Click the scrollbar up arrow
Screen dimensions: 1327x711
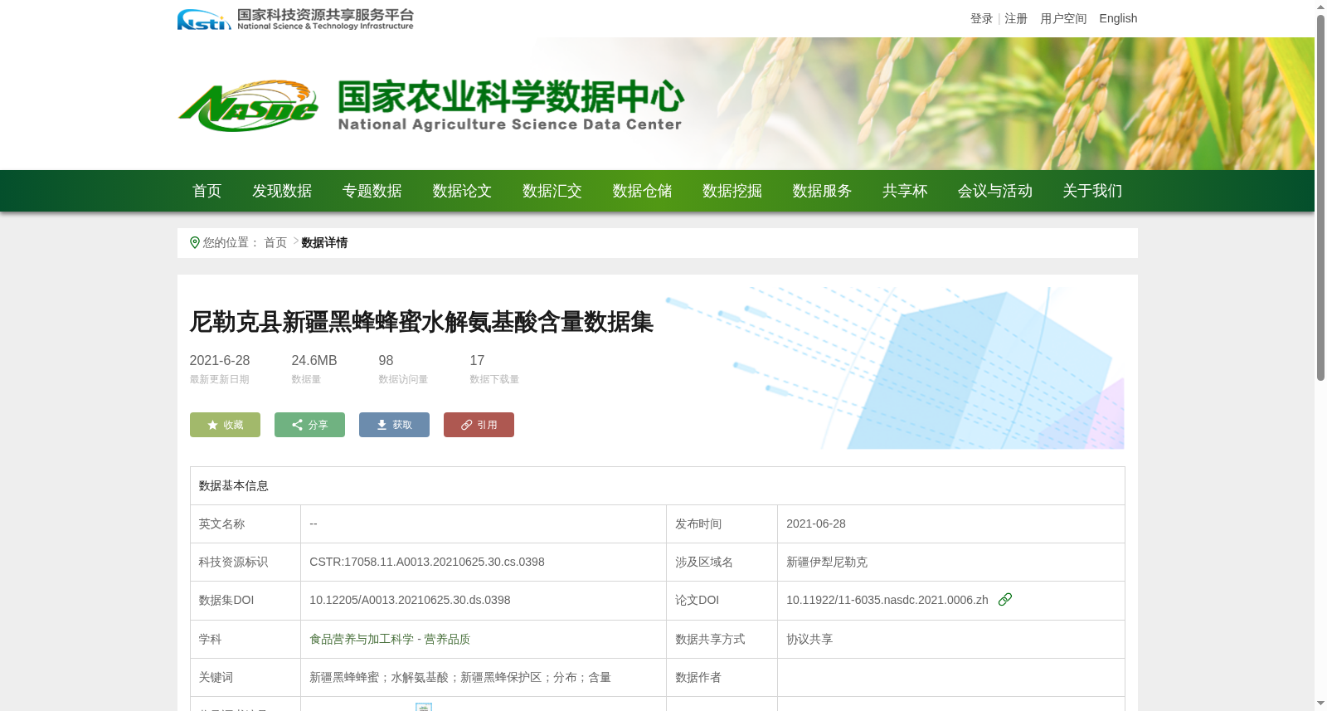click(x=1320, y=7)
